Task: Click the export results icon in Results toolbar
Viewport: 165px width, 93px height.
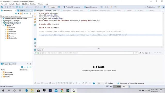Action: 90,83
